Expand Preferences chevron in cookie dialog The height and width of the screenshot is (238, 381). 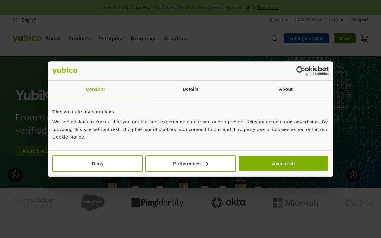coord(207,164)
